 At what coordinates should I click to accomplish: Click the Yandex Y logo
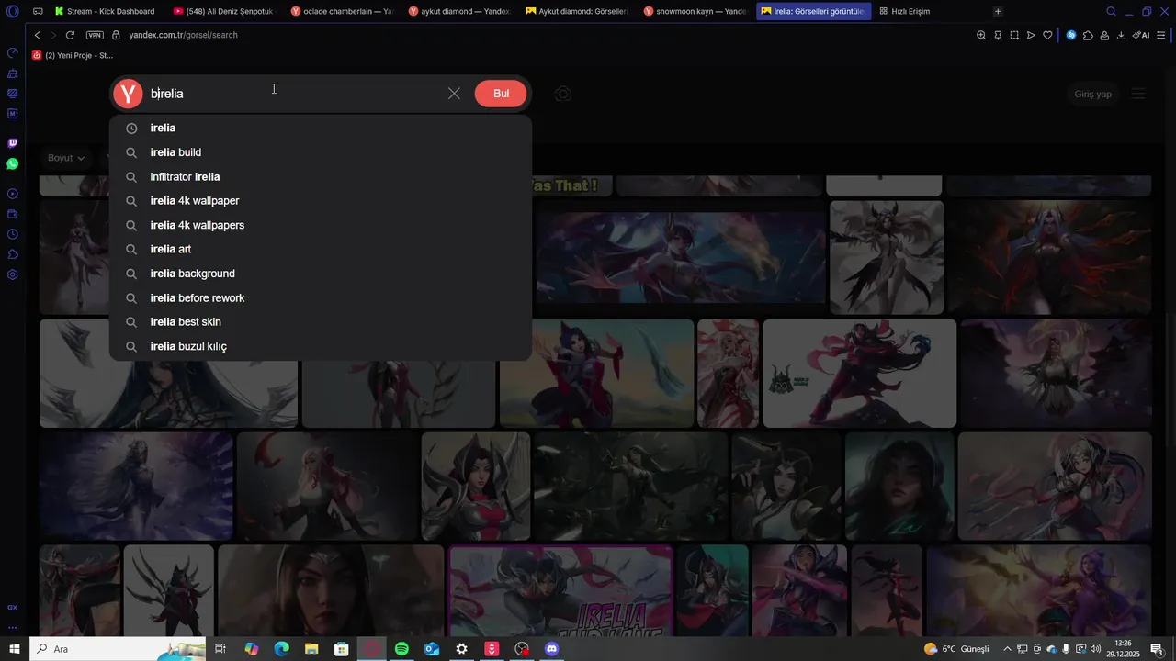point(128,94)
